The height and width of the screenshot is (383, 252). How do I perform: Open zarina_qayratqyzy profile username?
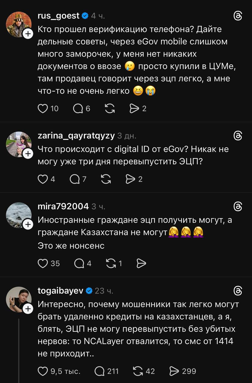[76, 136]
